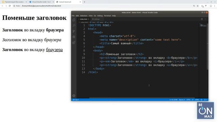Change encoding via UTF-8 status item

pos(188,100)
